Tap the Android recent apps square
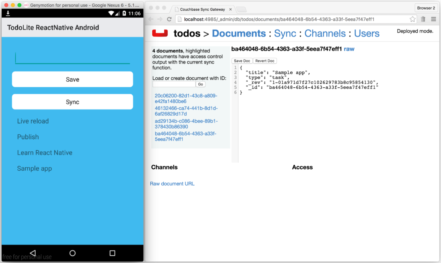Screen dimensions: 441x263 click(112, 253)
